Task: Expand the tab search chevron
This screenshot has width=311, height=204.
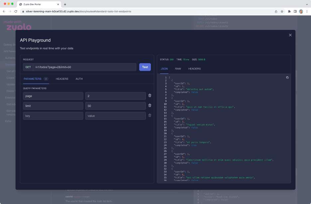Action: tap(307, 4)
